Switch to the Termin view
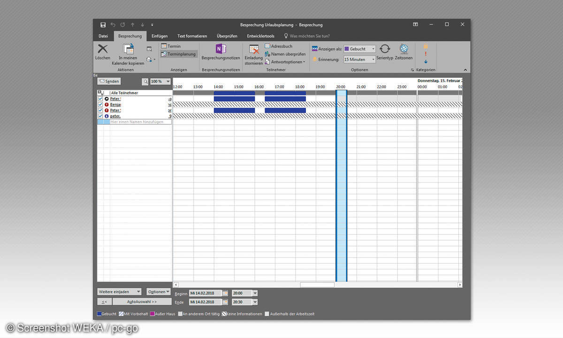This screenshot has width=563, height=338. click(171, 46)
